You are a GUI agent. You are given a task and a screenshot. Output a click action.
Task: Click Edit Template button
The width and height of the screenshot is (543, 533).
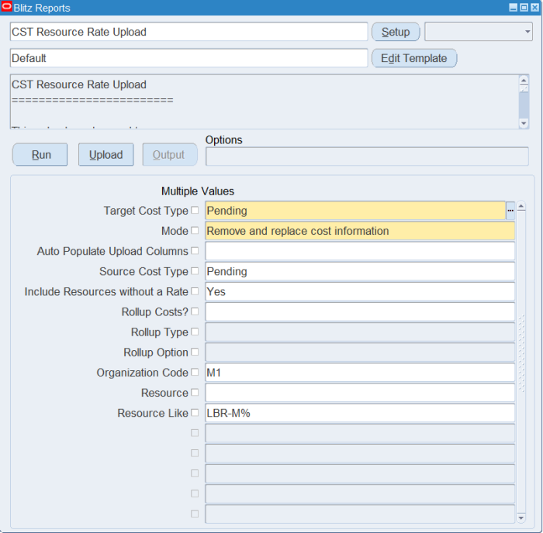(x=414, y=58)
